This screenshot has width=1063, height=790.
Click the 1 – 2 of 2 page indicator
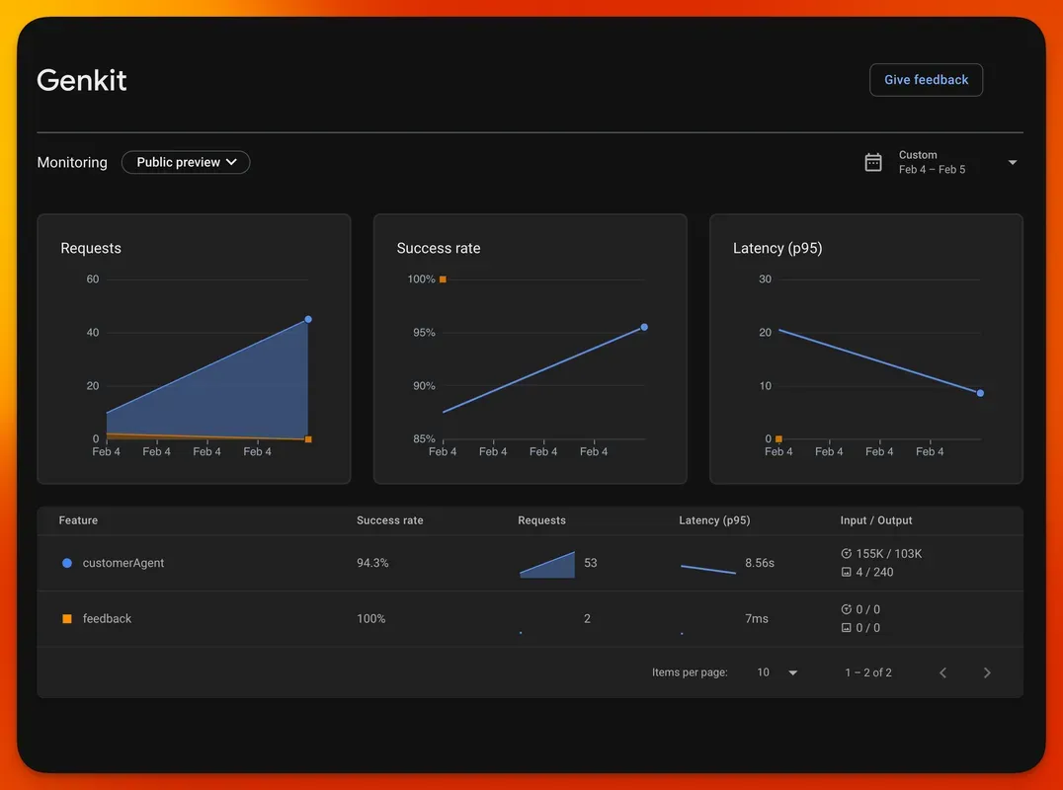click(868, 672)
